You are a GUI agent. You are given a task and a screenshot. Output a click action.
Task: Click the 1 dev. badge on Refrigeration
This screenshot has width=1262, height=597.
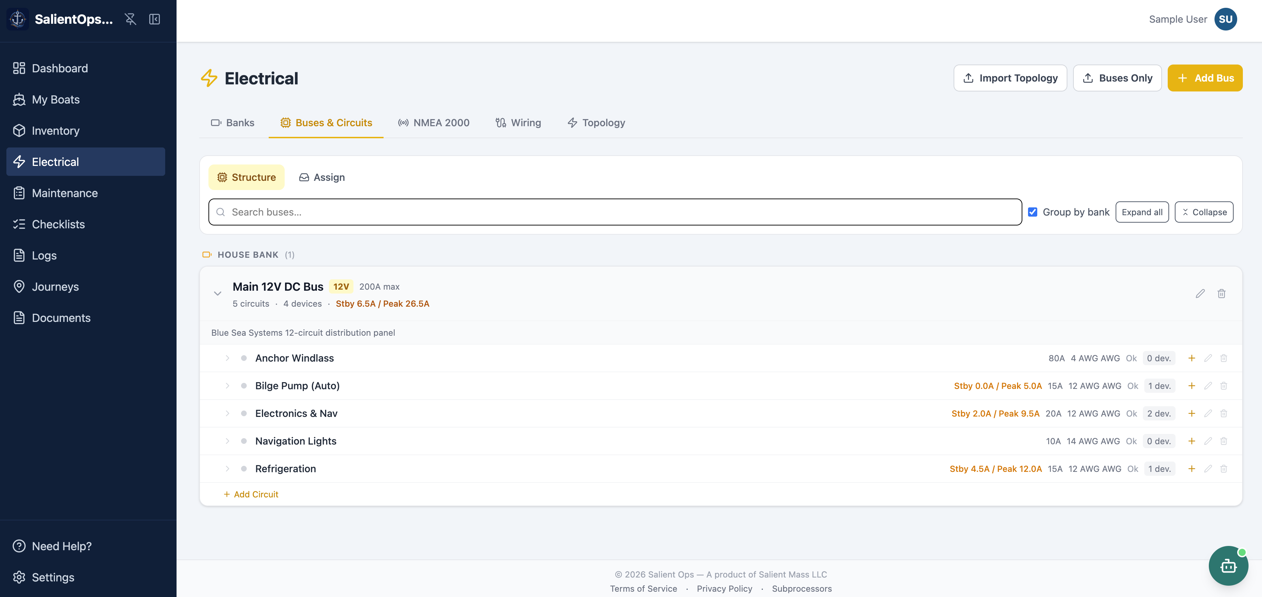pyautogui.click(x=1159, y=469)
